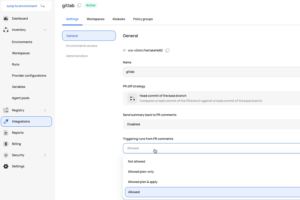The image size is (300, 200).
Task: Copy the gitlab name via copy icon
Action: click(79, 5)
